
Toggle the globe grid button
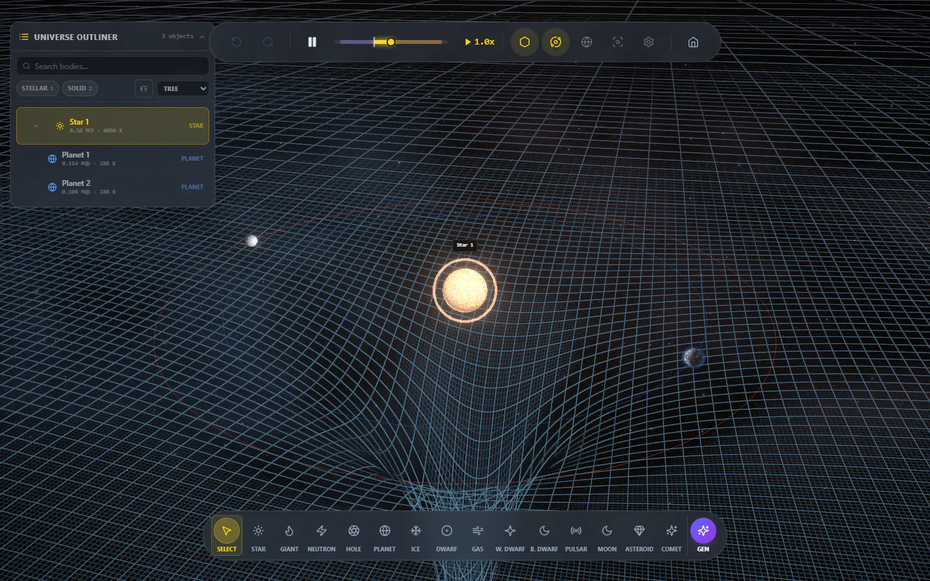tap(587, 42)
